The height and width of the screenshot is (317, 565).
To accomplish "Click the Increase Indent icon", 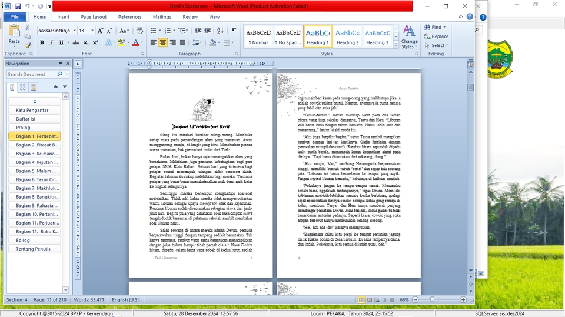I will [x=208, y=31].
